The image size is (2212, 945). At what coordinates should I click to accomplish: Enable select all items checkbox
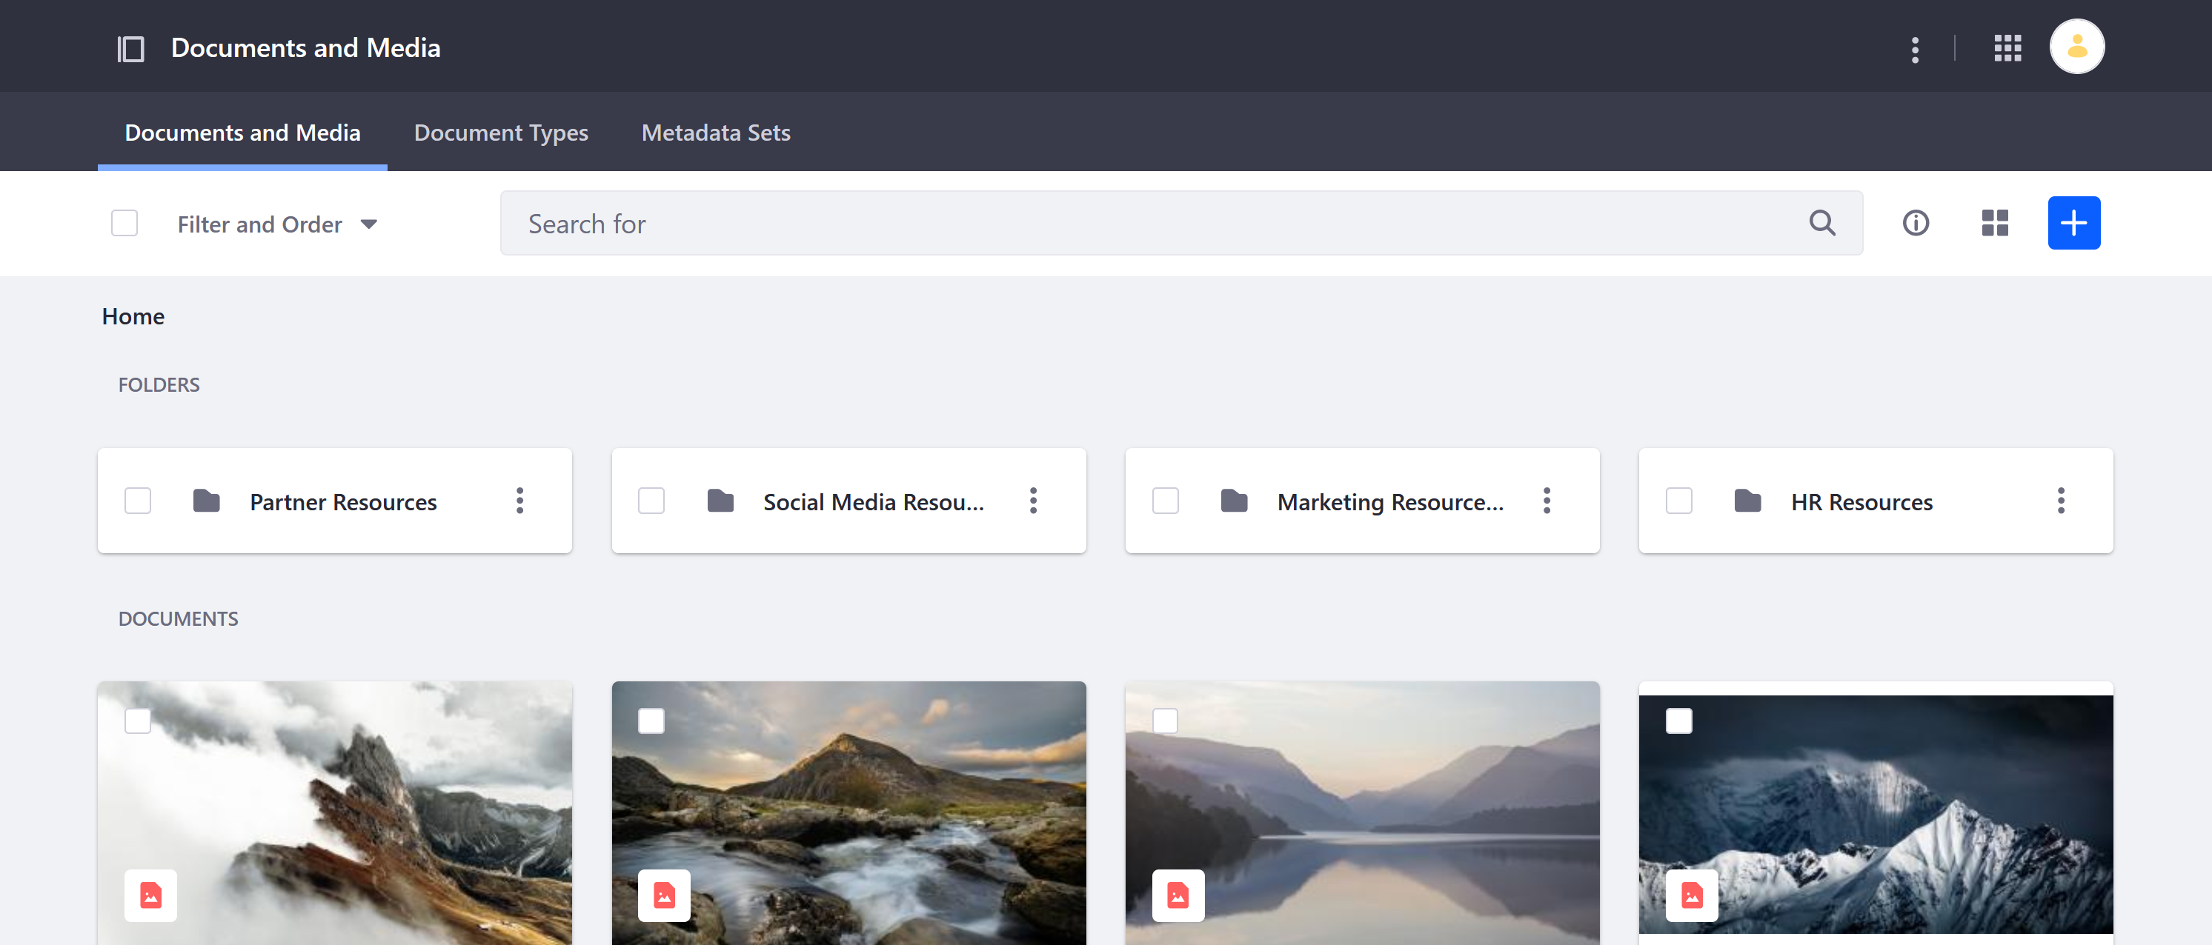(125, 221)
